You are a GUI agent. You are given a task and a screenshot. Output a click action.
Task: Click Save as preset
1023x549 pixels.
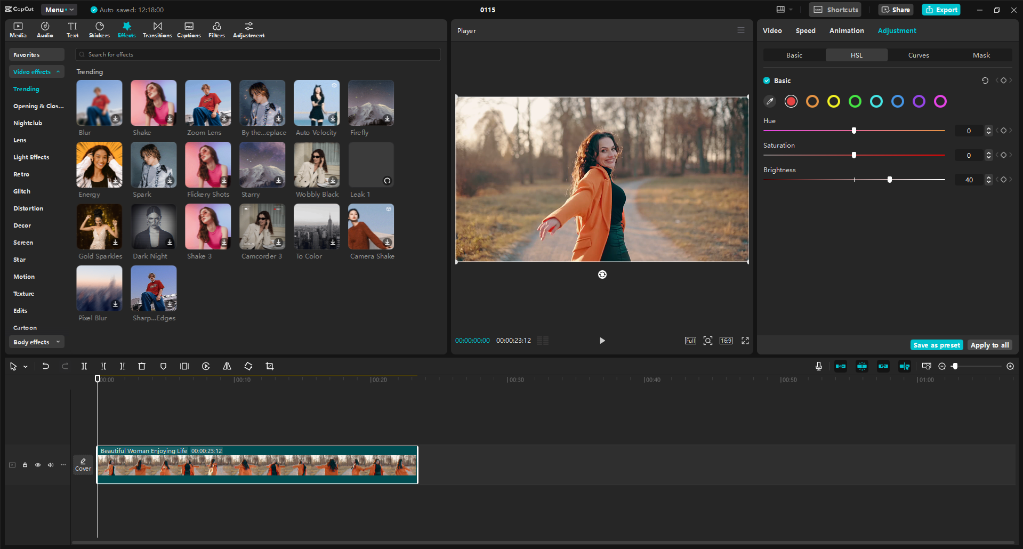point(937,345)
